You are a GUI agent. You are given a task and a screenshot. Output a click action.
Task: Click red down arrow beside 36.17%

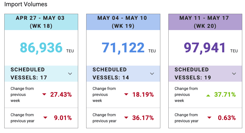126,118
